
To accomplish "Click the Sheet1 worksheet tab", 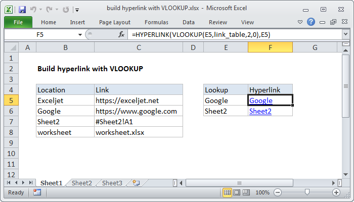I will coord(51,183).
